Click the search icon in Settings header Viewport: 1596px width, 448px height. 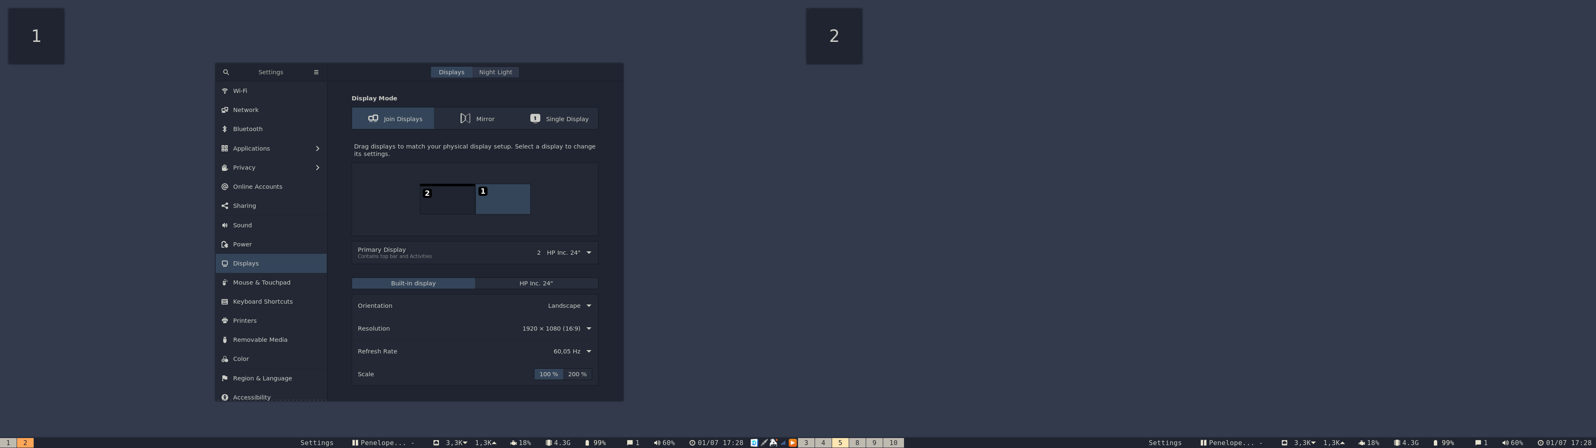226,73
